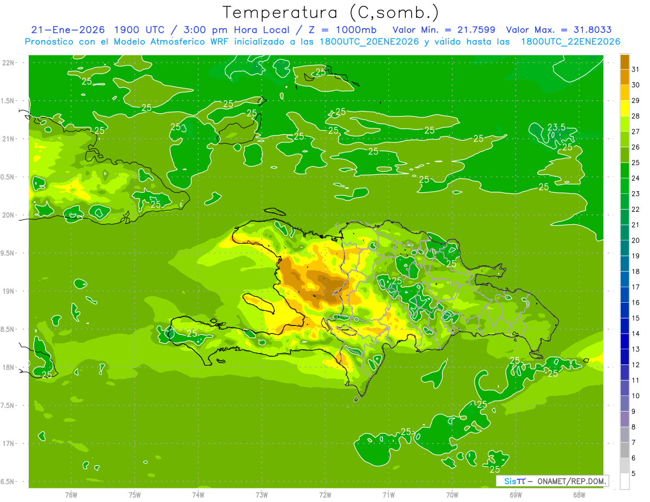Click the legend value "10"
The width and height of the screenshot is (650, 502).
[636, 396]
